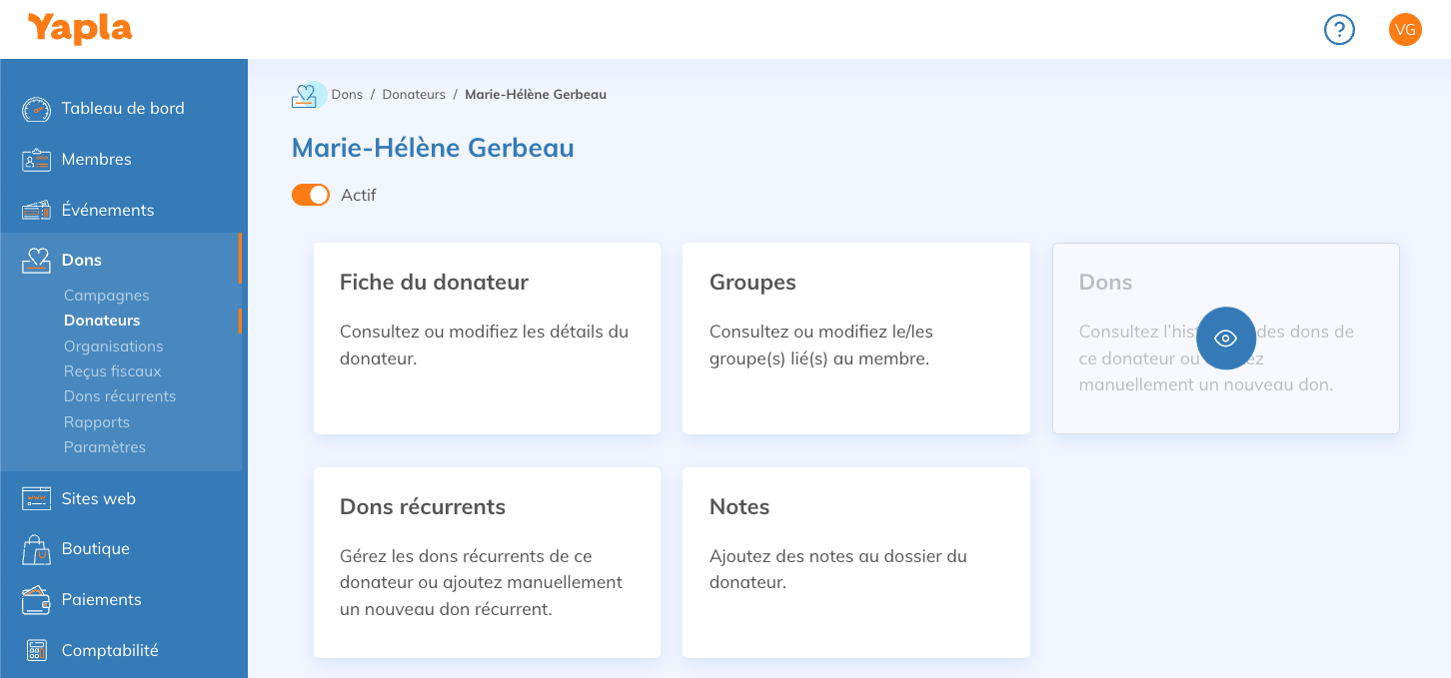The width and height of the screenshot is (1451, 678).
Task: Click the Membres badge icon in sidebar
Action: pos(36,160)
